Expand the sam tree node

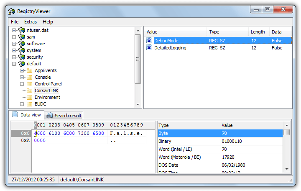pyautogui.click(x=14, y=37)
